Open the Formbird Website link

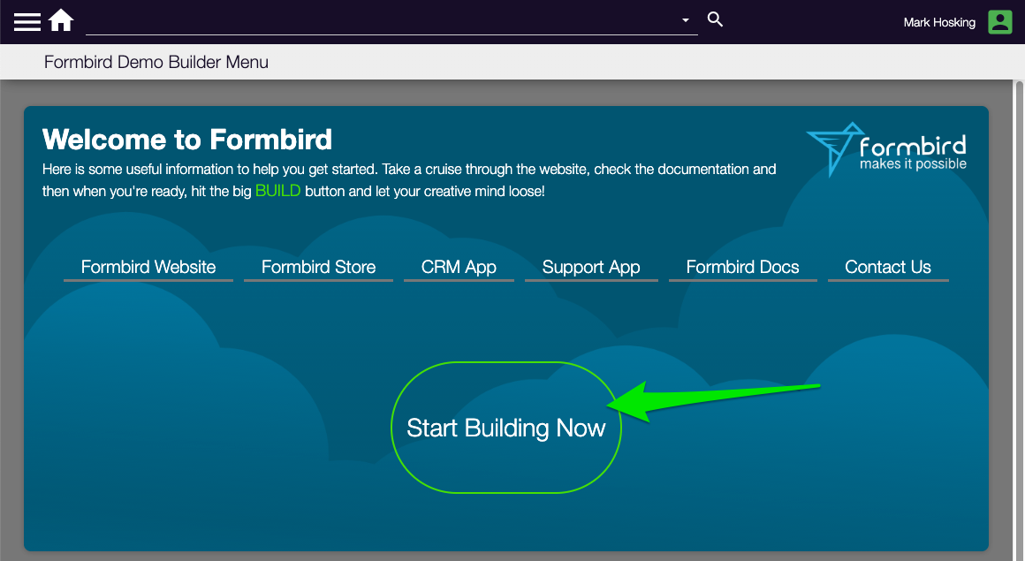point(148,267)
